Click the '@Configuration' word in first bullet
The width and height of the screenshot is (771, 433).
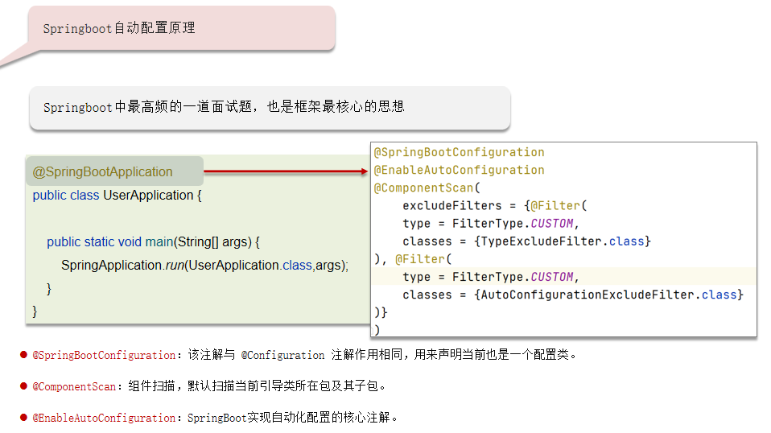282,356
